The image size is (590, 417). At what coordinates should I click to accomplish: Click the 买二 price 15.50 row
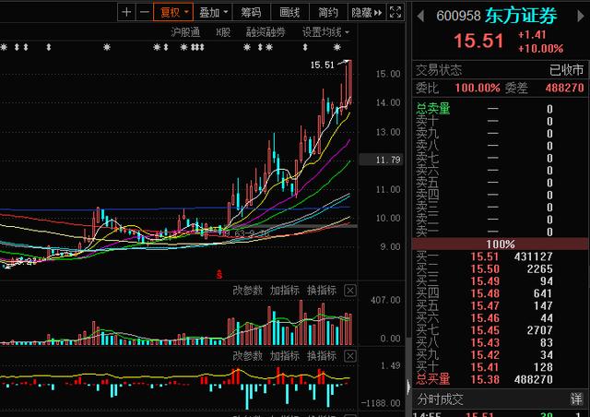501,269
